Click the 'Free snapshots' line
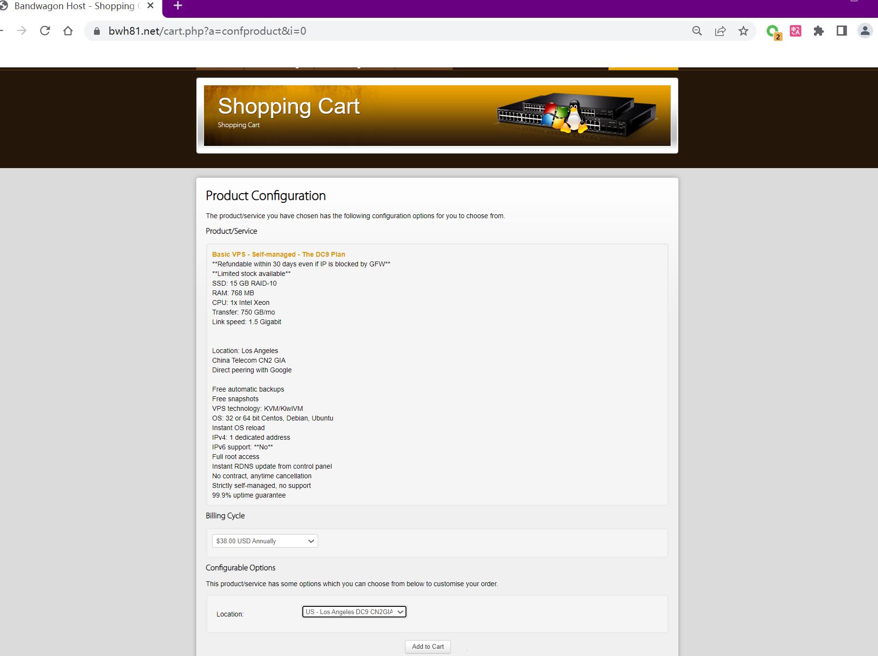Screen dimensions: 878x656 (x=235, y=399)
